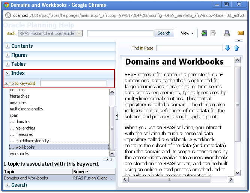Select the 'rpas' keyword
Viewport: 250px width, 193px height.
(14, 115)
